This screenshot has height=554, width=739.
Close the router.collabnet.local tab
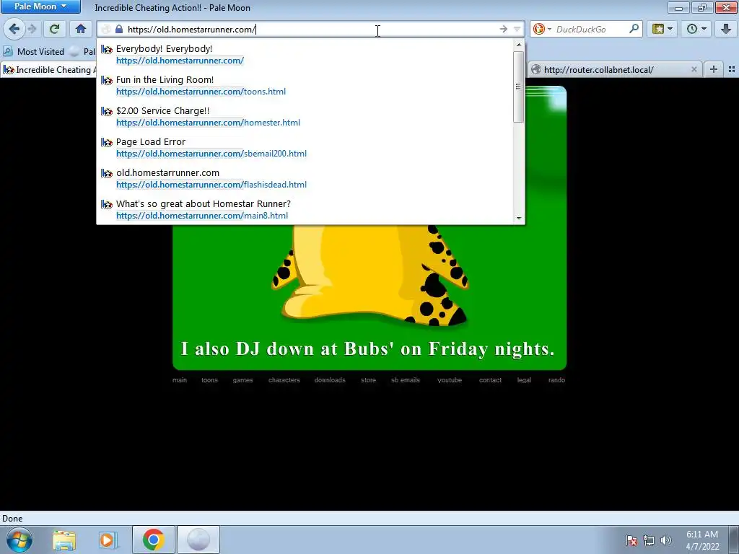pos(694,69)
